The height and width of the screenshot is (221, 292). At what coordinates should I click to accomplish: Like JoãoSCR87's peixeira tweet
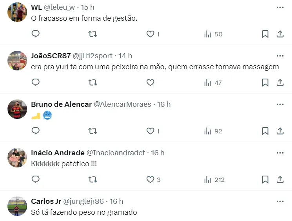click(x=150, y=83)
